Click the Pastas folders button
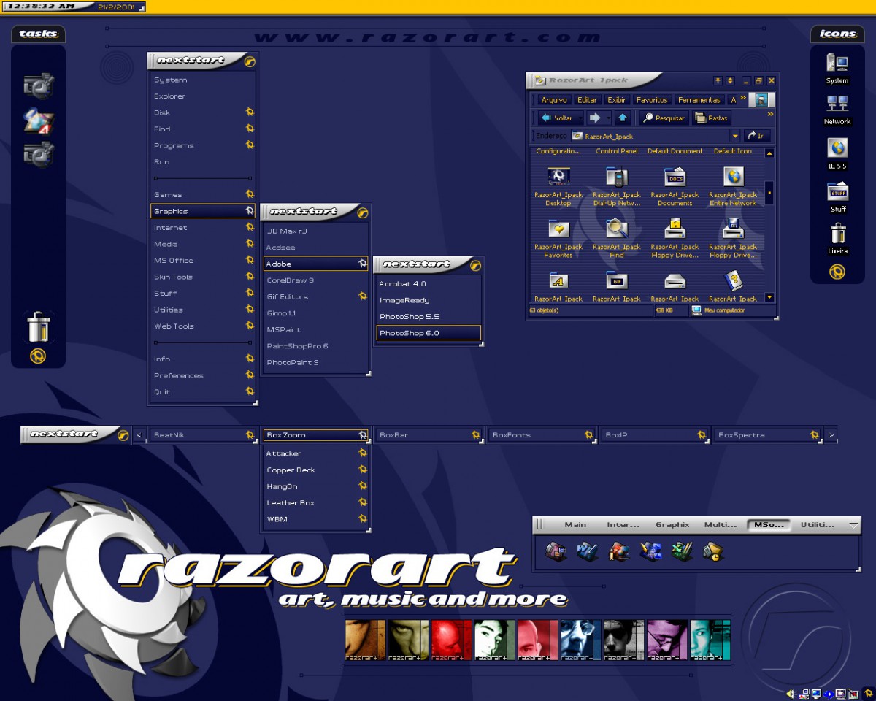 point(711,118)
